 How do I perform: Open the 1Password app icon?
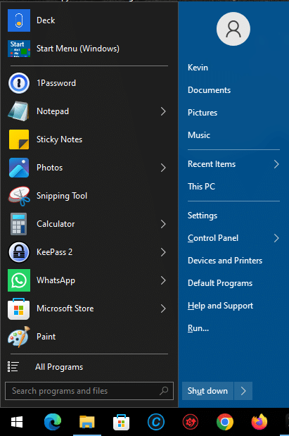coord(19,83)
